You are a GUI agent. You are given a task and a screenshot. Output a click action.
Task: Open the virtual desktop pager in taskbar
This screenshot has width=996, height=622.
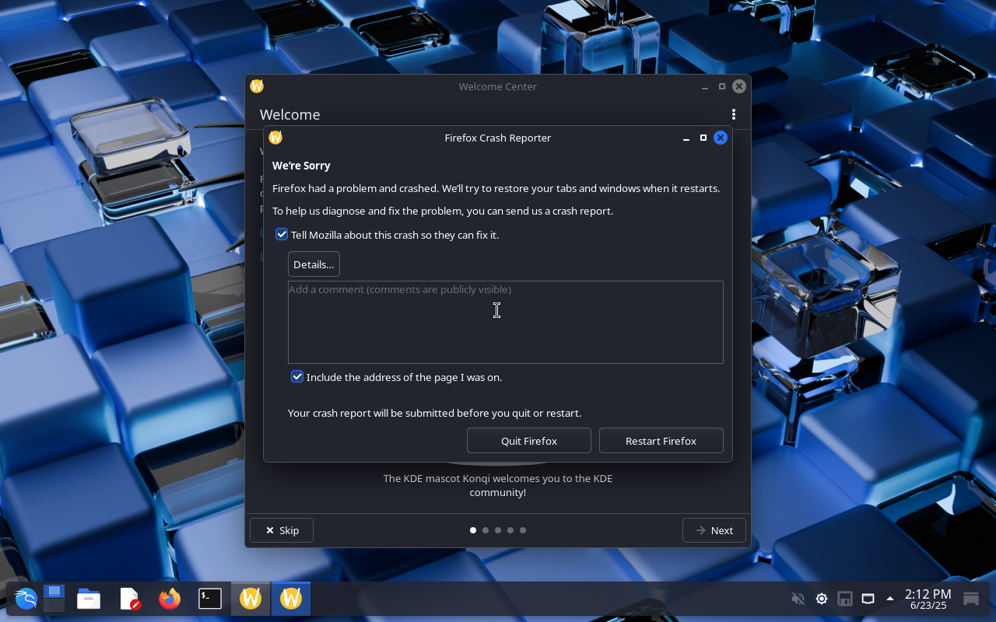point(54,599)
